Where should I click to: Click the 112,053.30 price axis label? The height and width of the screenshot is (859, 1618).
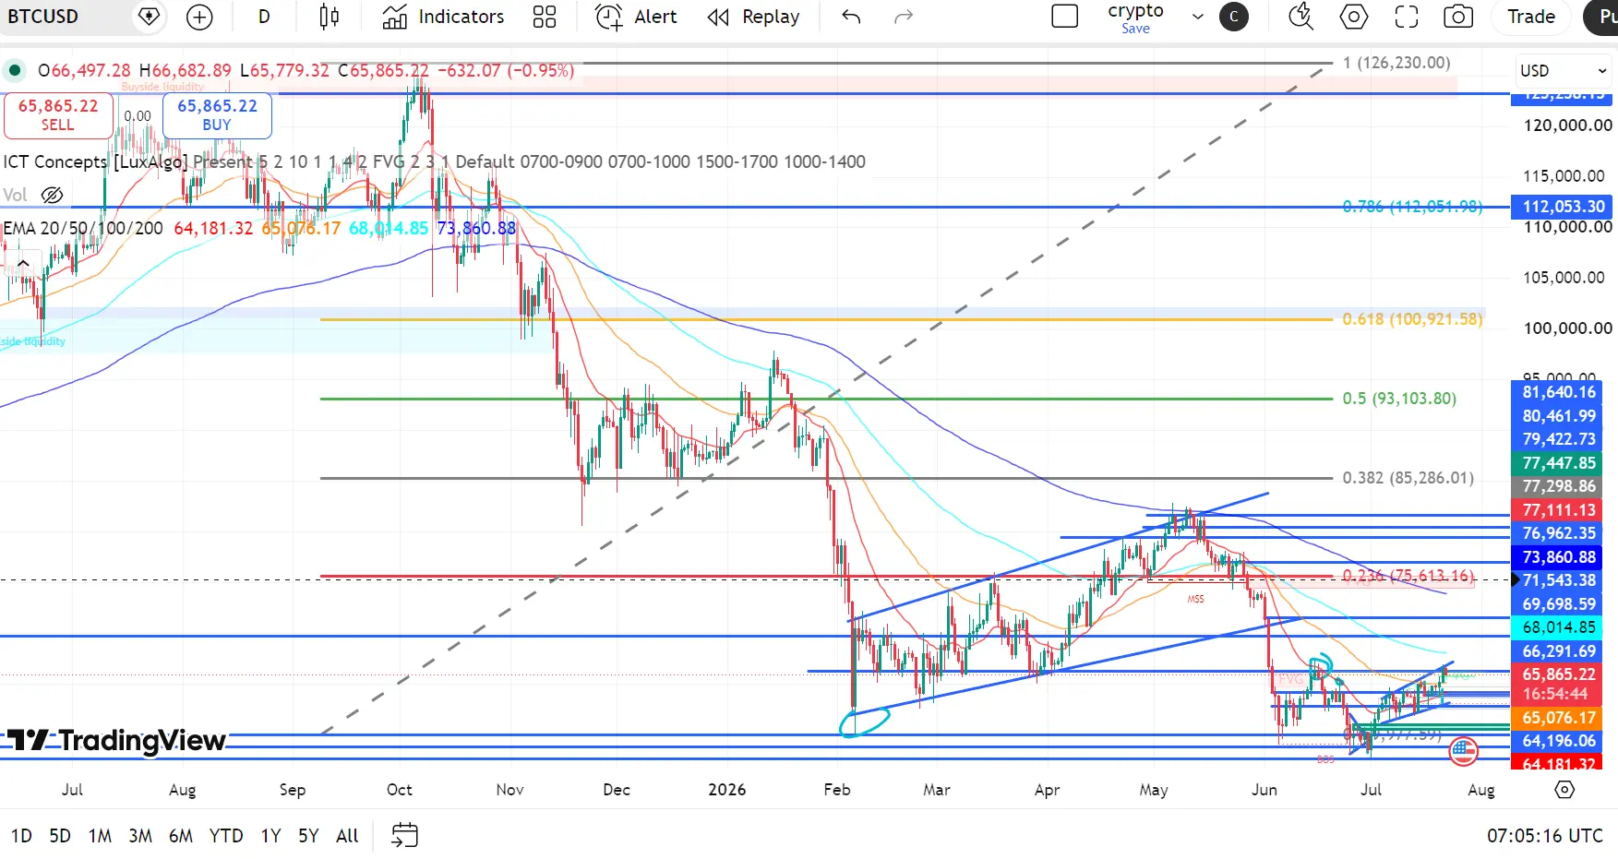coord(1563,207)
